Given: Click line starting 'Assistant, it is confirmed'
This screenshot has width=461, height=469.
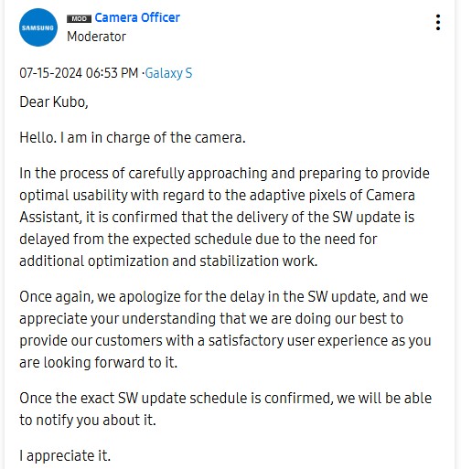Looking at the screenshot, I should tap(217, 218).
